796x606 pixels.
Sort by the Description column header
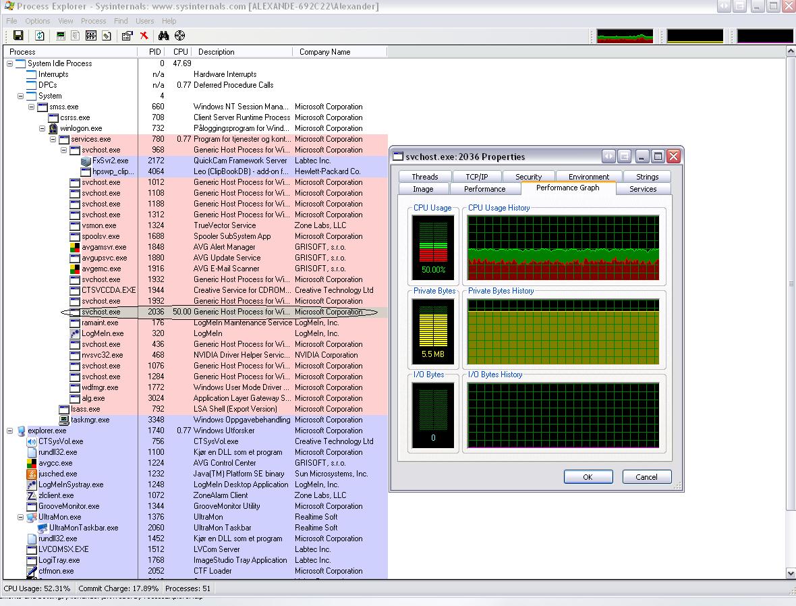tap(242, 52)
